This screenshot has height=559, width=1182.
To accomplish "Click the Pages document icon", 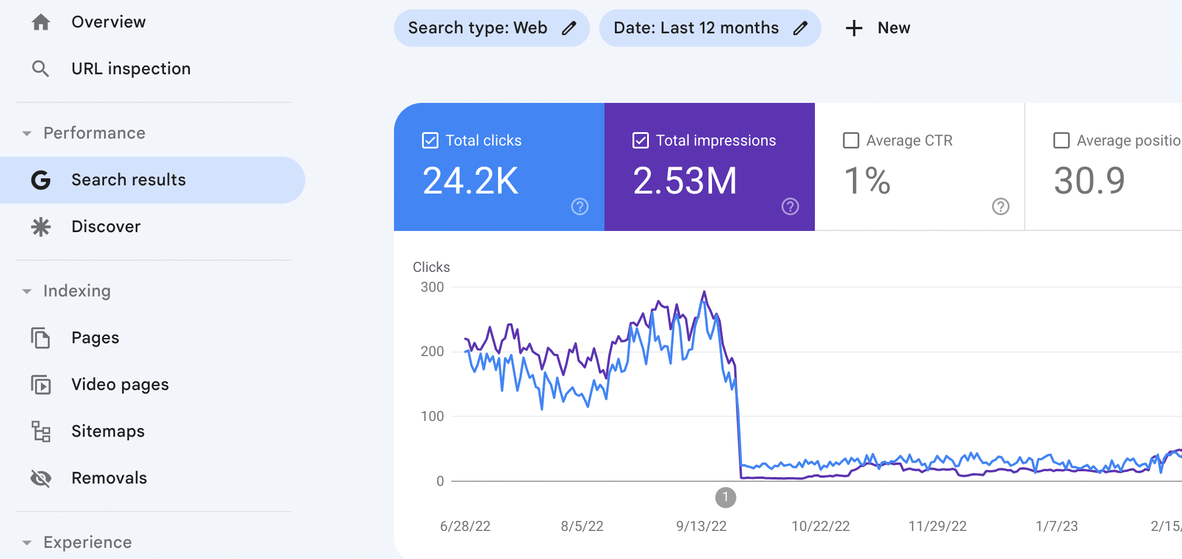I will click(x=41, y=338).
